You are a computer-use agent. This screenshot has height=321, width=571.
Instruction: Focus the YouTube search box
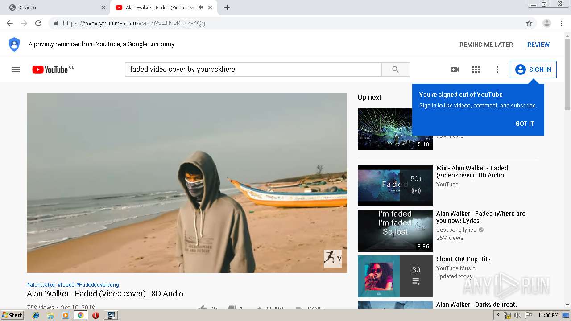(x=253, y=70)
